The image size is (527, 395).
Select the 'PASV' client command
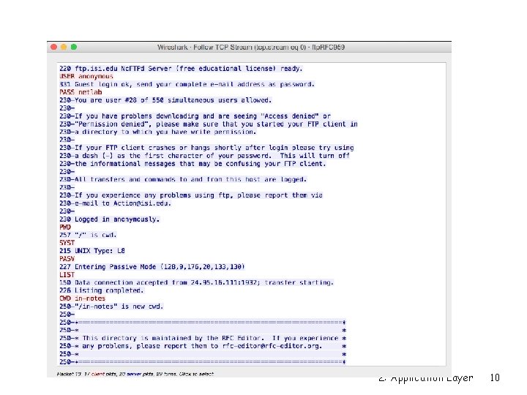67,259
